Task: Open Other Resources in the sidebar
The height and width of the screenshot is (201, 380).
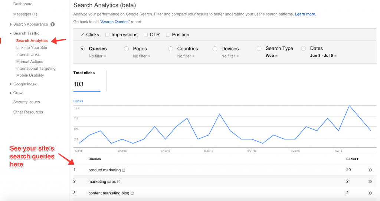Action: click(28, 112)
